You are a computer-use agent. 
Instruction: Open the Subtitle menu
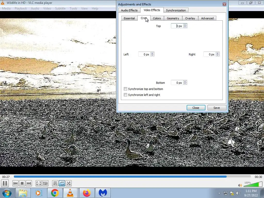(60, 9)
